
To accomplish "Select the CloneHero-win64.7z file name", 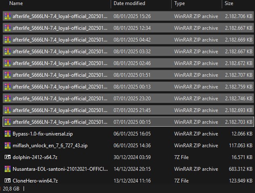I will (35, 181).
